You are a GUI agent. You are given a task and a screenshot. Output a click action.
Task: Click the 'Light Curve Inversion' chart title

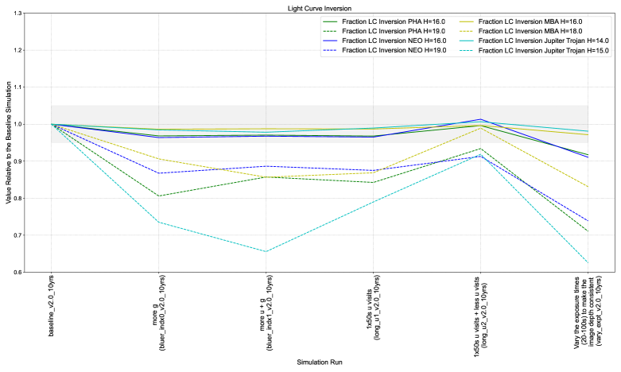pos(319,8)
